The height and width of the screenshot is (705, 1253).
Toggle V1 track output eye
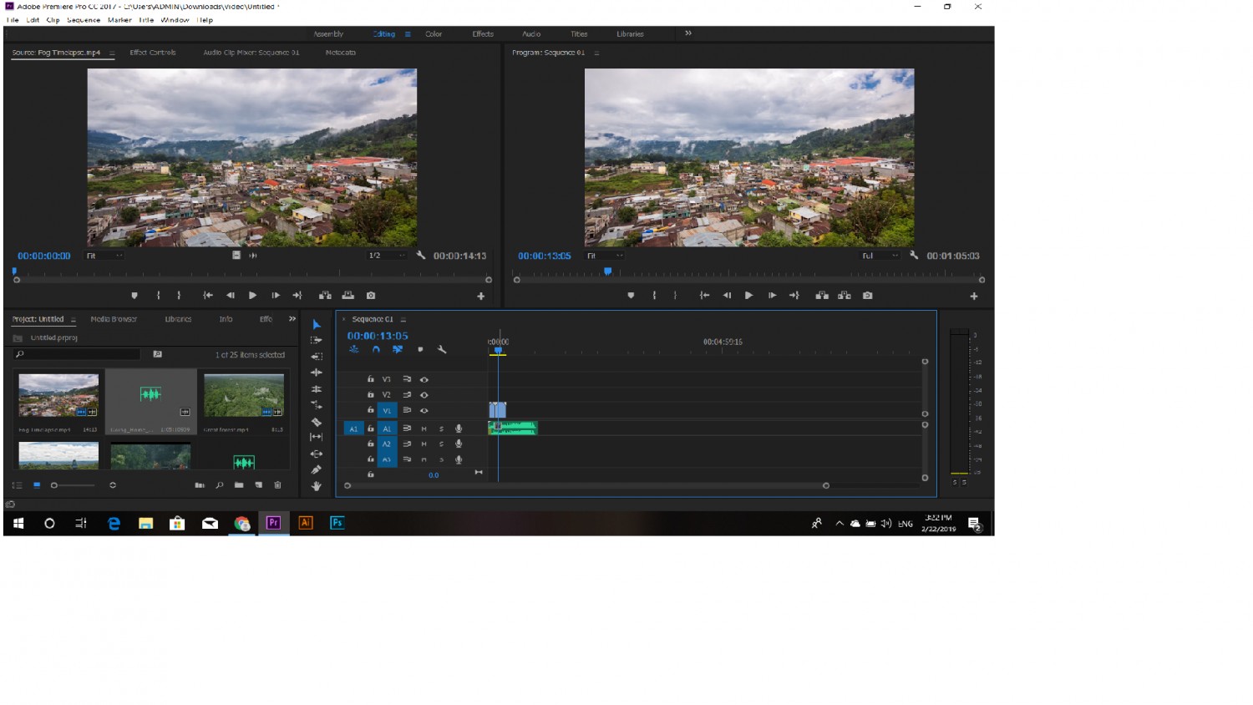[x=424, y=411]
